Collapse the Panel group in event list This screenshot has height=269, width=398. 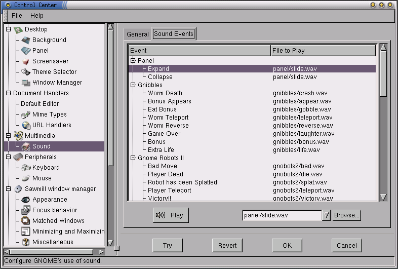pyautogui.click(x=133, y=61)
